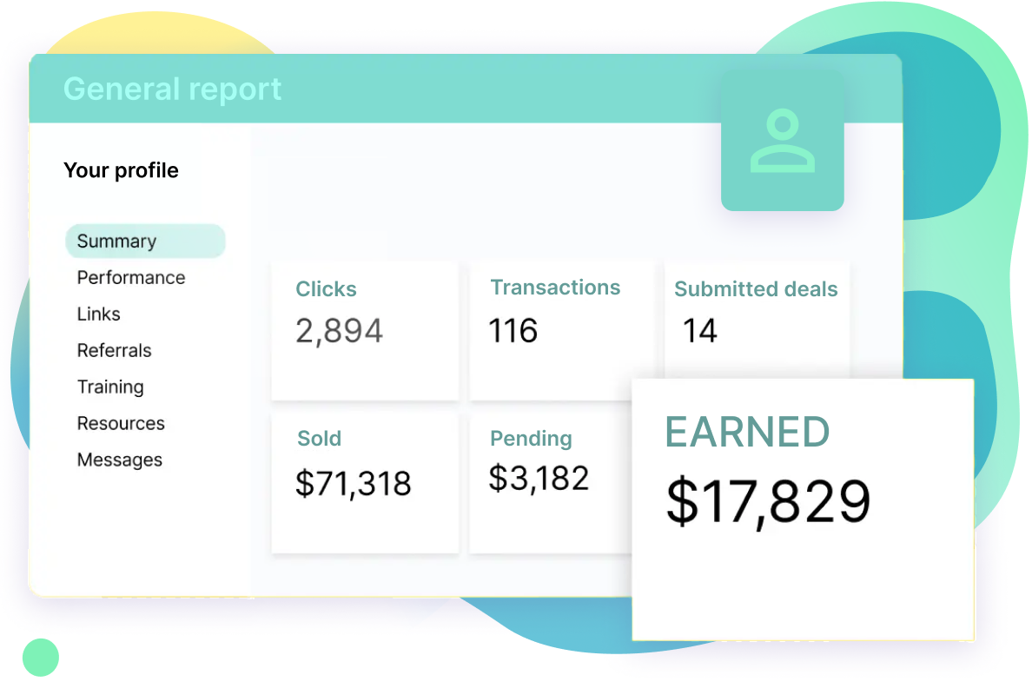Viewport: 1032px width, 695px height.
Task: Open the Transactions stat card
Action: 561,331
